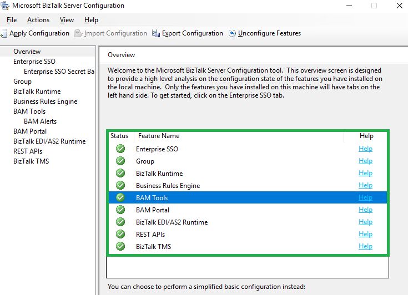Viewport: 408px width, 295px height.
Task: Open Help link for BAM Portal
Action: coord(365,210)
